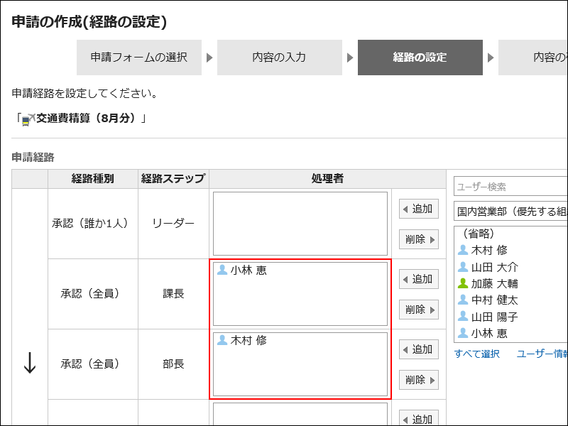This screenshot has width=568, height=426.
Task: Click the empty リーダー processor list box
Action: (300, 224)
